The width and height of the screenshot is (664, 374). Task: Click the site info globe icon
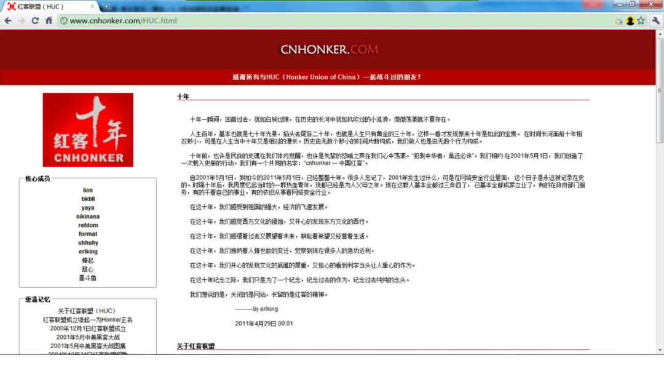[63, 21]
